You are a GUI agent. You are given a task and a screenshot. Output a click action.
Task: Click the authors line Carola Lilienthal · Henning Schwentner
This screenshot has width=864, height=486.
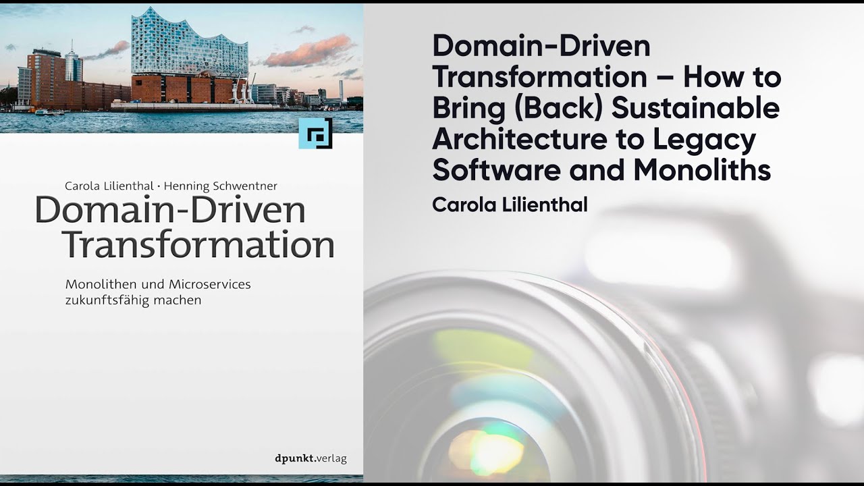coord(171,186)
